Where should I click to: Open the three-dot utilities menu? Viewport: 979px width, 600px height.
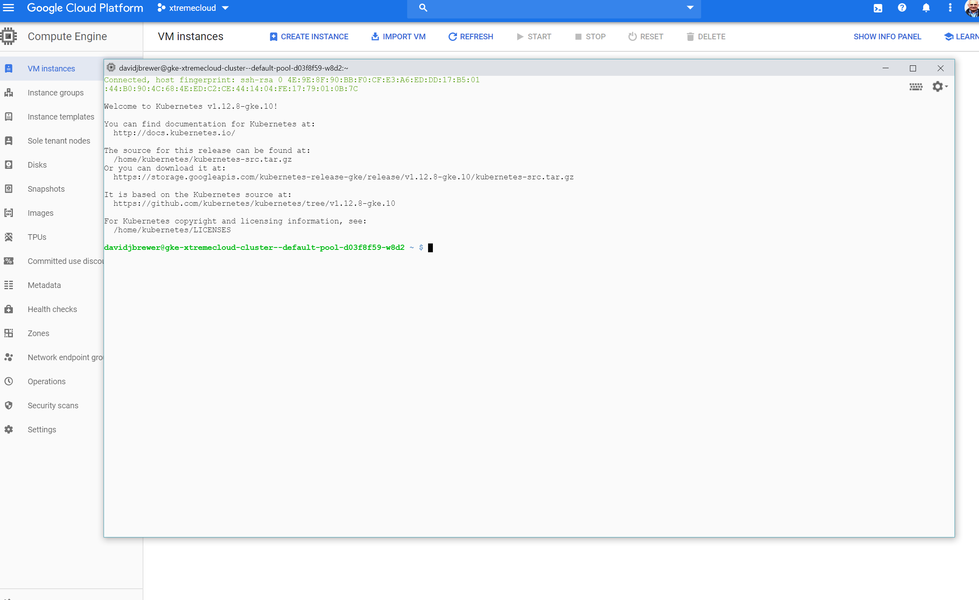click(950, 8)
